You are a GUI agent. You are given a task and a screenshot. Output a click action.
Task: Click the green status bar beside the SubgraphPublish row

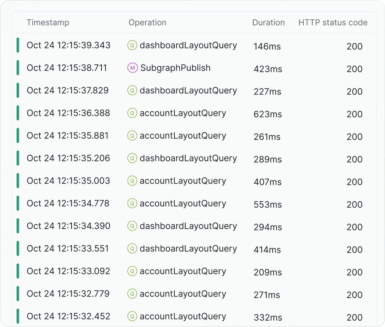pyautogui.click(x=18, y=68)
